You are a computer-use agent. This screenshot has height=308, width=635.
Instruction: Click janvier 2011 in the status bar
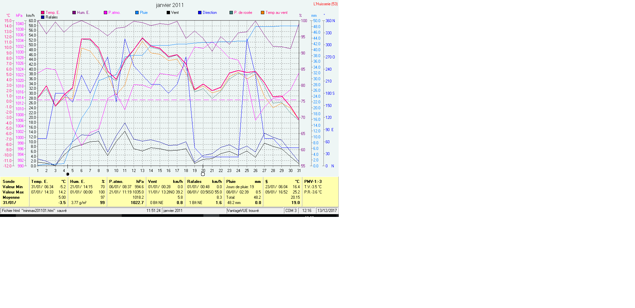click(x=173, y=211)
